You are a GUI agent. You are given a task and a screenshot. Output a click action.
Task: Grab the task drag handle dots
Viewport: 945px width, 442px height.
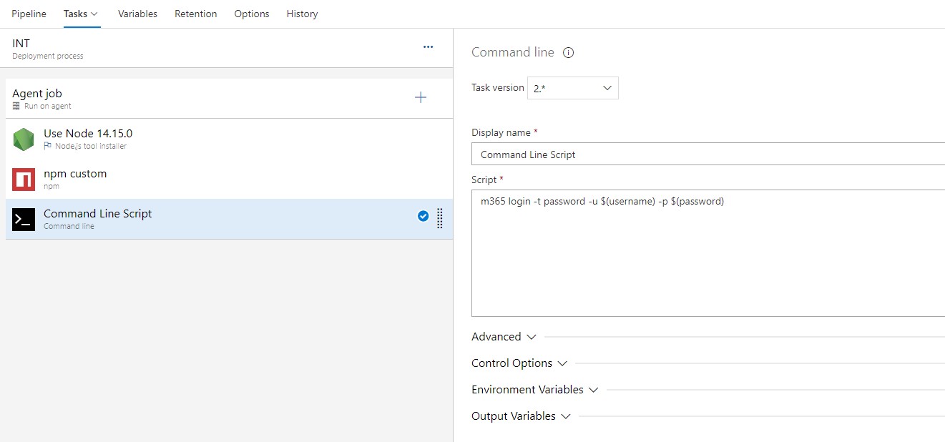tap(439, 219)
